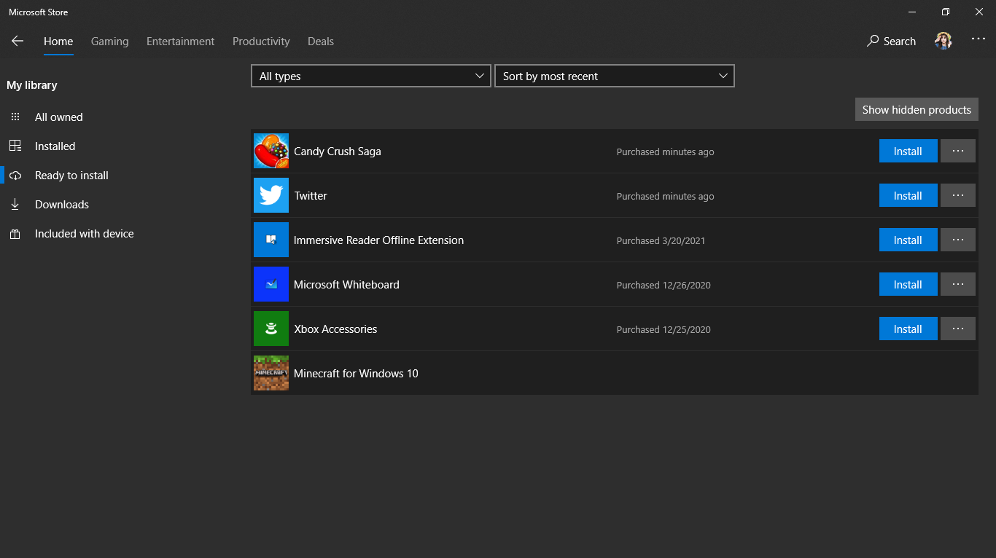996x558 pixels.
Task: Switch to the Gaming tab
Action: tap(109, 42)
